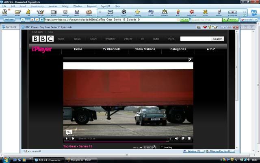The image size is (260, 163).
Task: Click the home page button
Action: point(41,20)
